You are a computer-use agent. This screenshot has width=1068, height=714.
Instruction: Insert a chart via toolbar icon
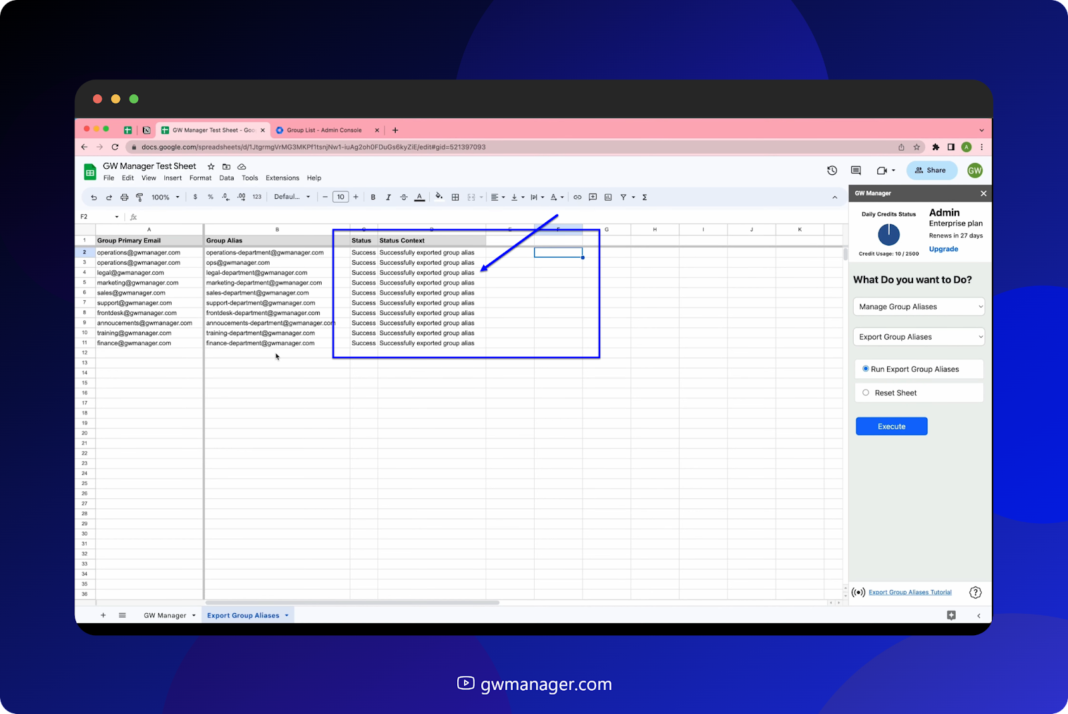pyautogui.click(x=608, y=198)
